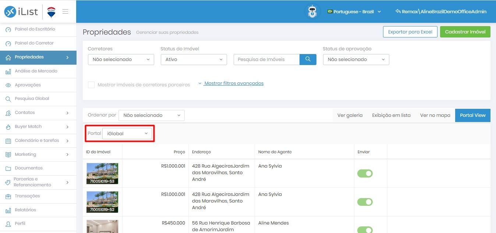Screen dimensions: 496x233
Task: Click the Transações briefcase icon
Action: [x=8, y=196]
